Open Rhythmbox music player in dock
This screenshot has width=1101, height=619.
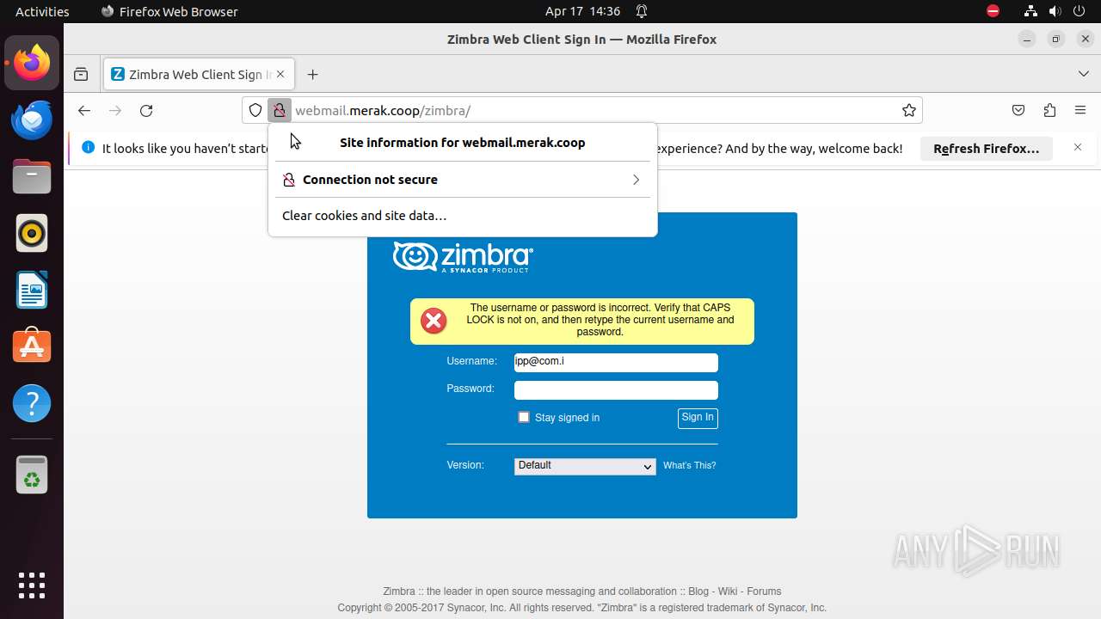click(32, 233)
